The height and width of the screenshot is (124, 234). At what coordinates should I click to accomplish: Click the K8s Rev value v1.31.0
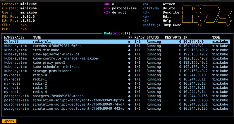tap(27, 21)
